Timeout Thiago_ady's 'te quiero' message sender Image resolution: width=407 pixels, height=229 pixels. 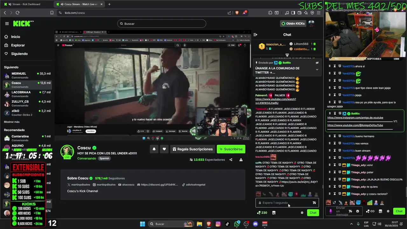pos(335,187)
